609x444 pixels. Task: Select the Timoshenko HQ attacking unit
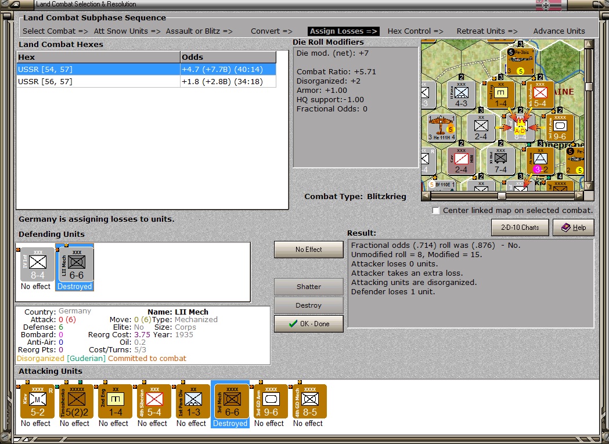click(x=77, y=401)
